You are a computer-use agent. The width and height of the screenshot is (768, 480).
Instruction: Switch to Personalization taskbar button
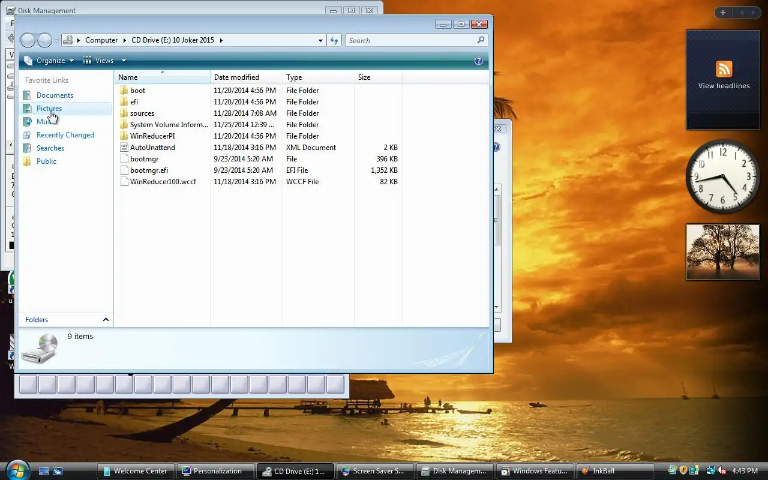(217, 471)
